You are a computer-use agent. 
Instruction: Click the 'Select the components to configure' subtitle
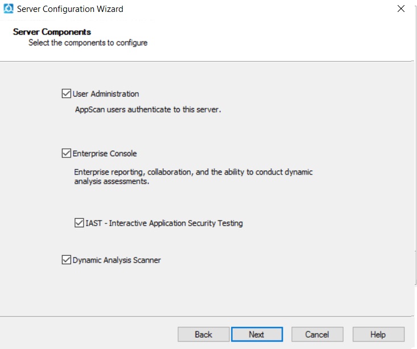[88, 43]
